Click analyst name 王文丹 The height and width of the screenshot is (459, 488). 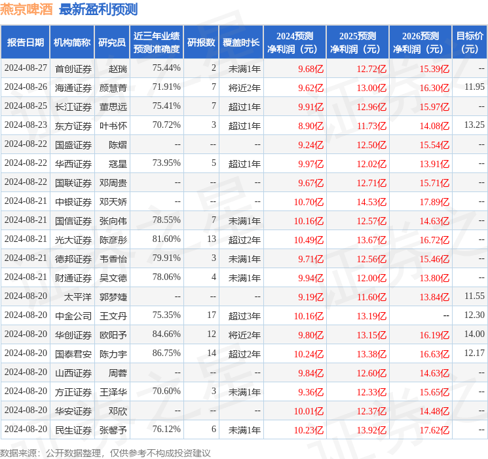click(113, 316)
